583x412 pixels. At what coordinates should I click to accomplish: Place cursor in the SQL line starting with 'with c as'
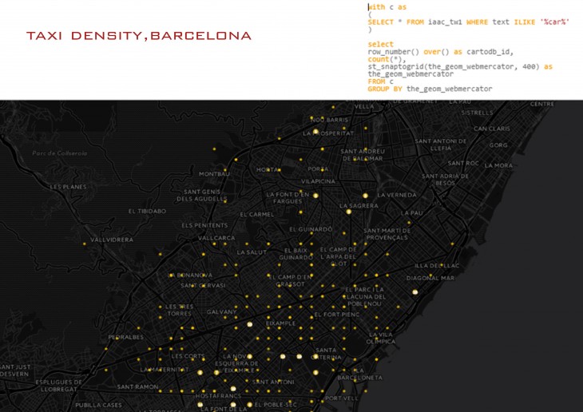coord(387,6)
